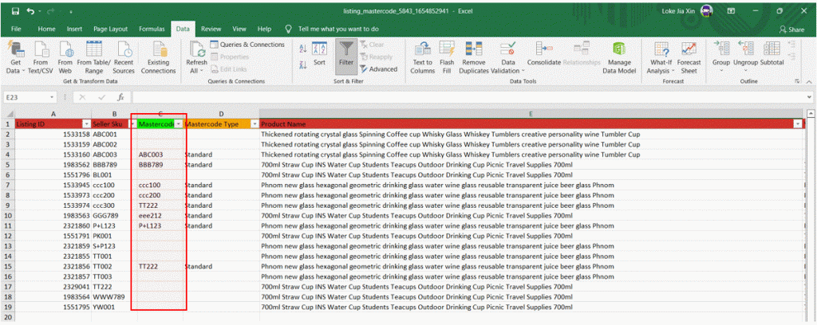Screen dimensions: 817x325
Task: Collapse the ribbon with the chevron
Action: [x=808, y=82]
